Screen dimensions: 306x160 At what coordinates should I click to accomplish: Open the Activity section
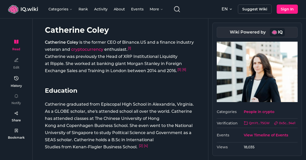pyautogui.click(x=101, y=9)
